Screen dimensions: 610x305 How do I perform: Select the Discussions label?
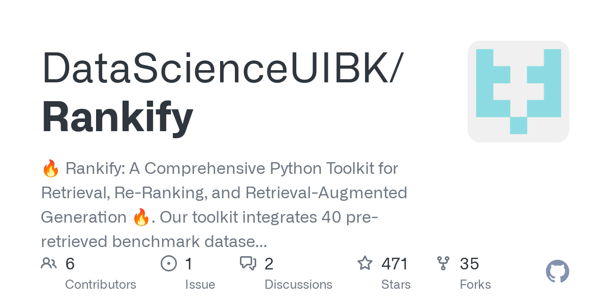tap(298, 284)
